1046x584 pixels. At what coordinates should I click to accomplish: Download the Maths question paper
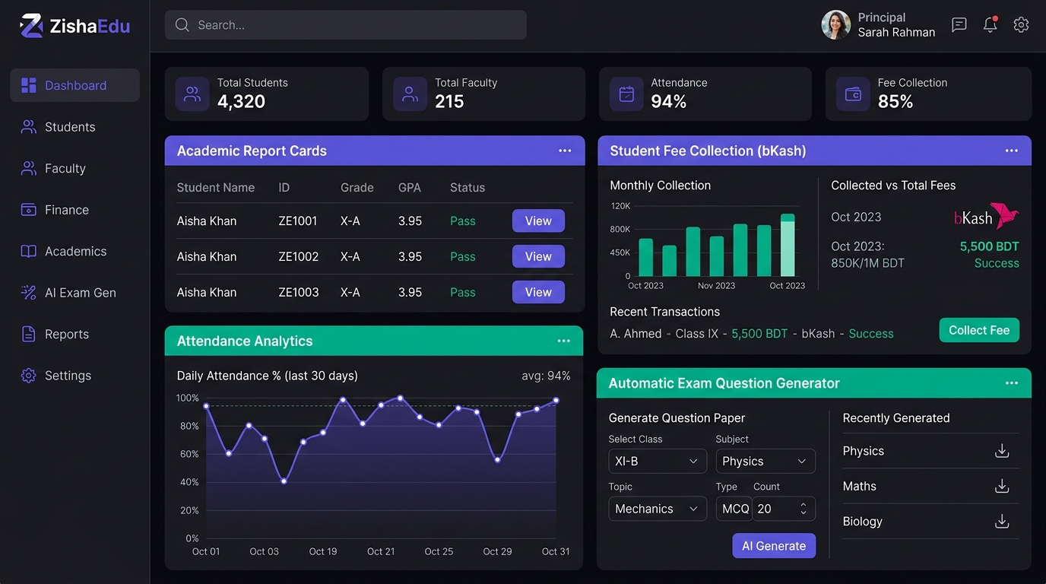pos(1002,486)
